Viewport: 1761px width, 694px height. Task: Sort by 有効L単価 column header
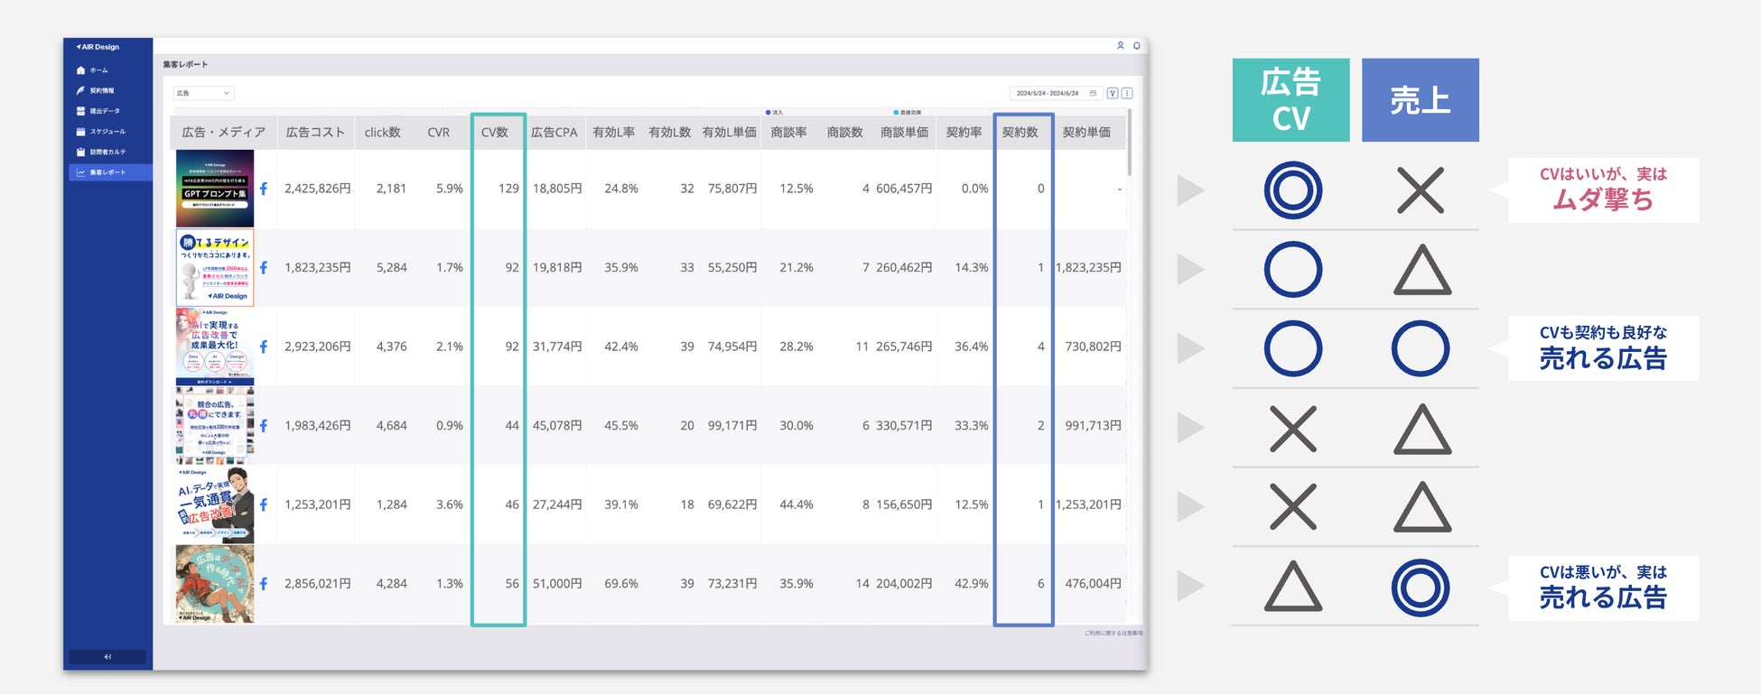729,133
